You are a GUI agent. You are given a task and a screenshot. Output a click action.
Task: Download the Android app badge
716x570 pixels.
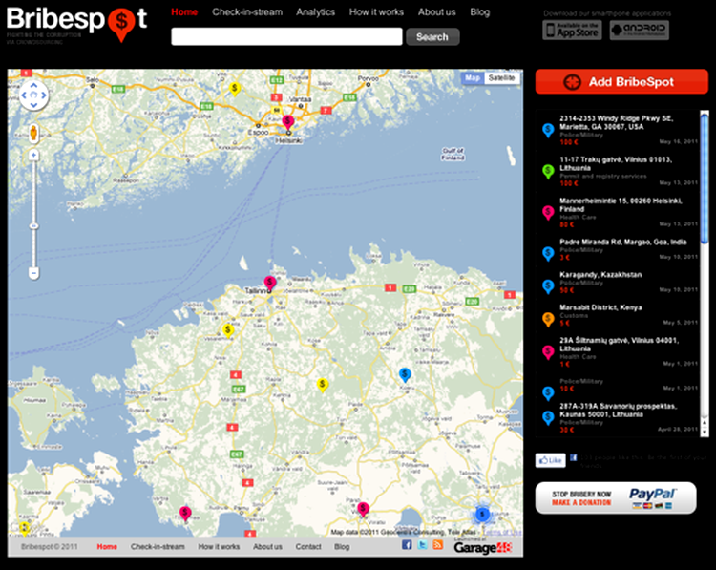coord(640,31)
